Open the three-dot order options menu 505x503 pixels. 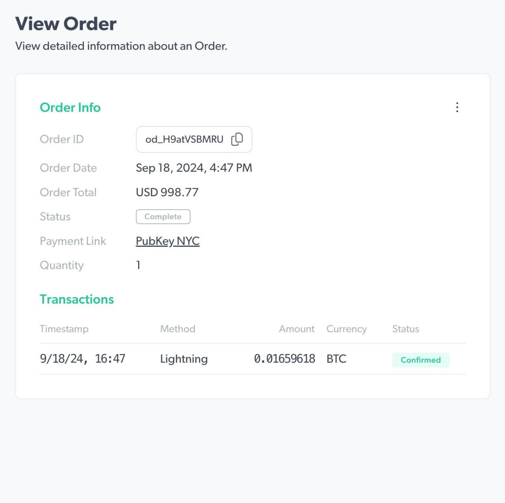coord(457,107)
